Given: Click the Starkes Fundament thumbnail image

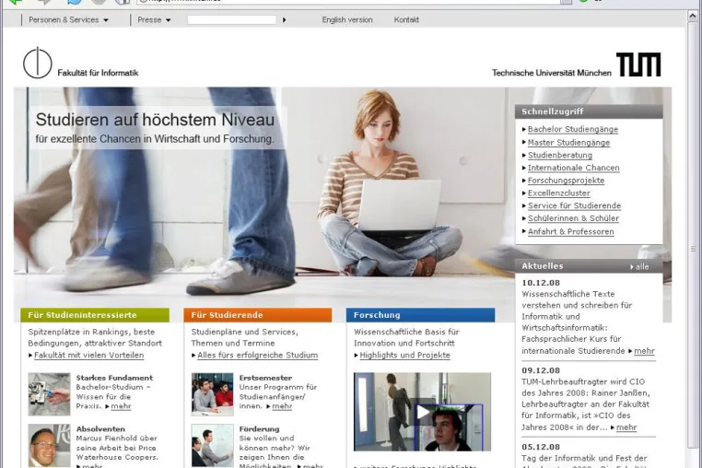Looking at the screenshot, I should pyautogui.click(x=49, y=394).
